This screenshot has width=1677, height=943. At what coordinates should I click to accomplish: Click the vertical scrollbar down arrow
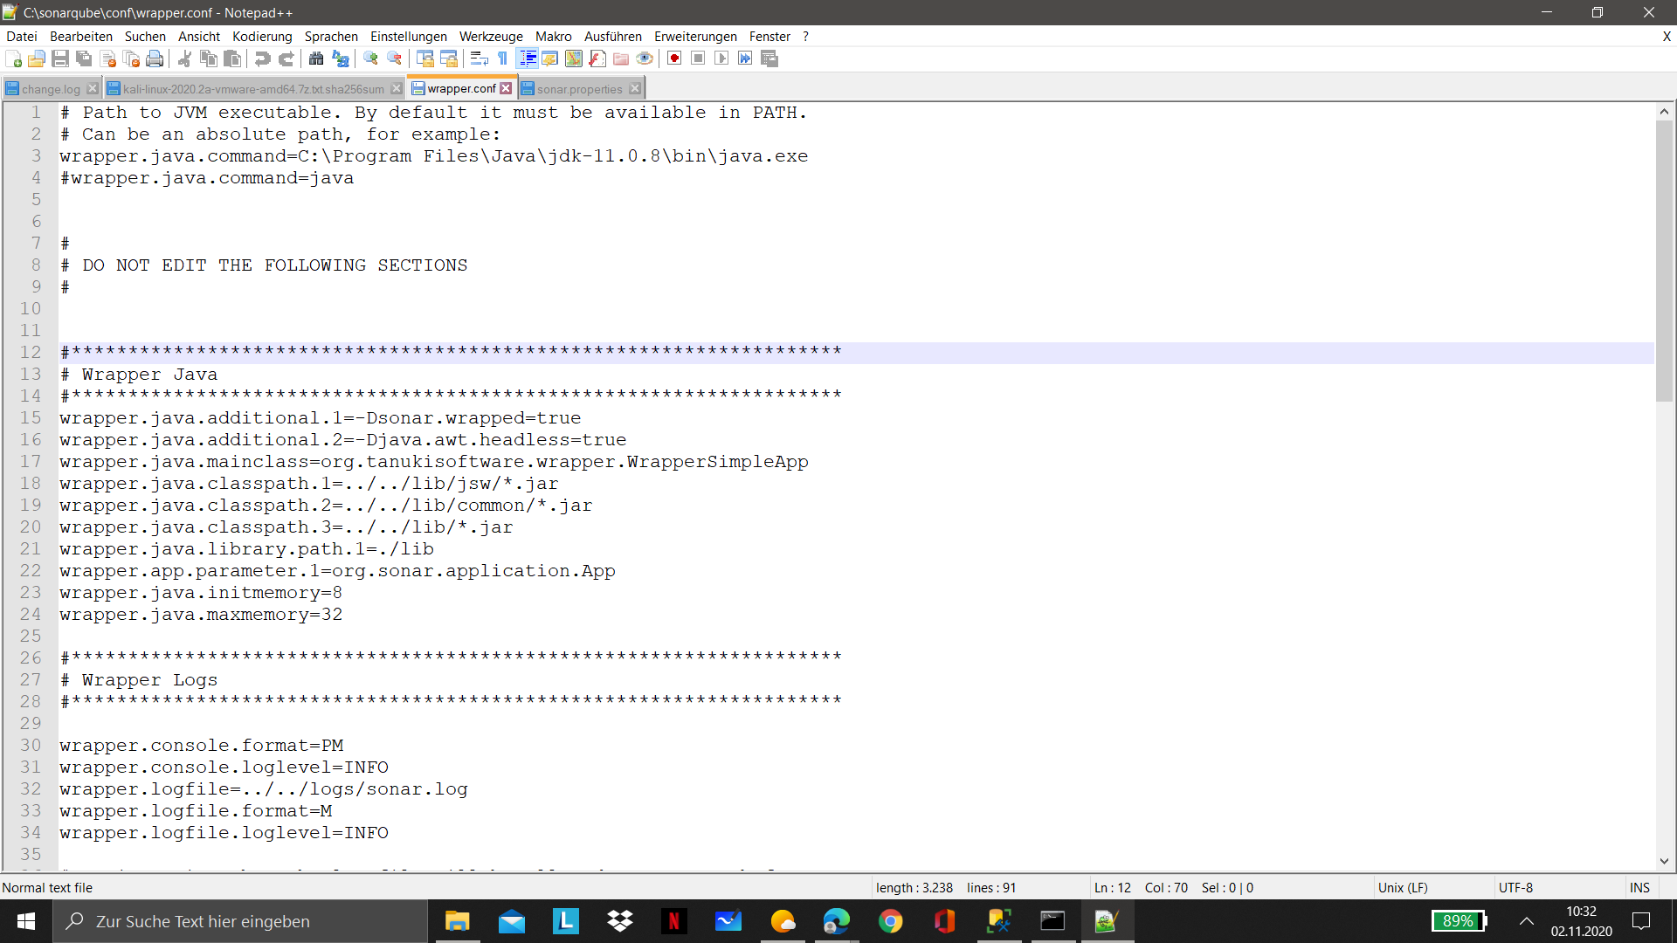(1664, 861)
